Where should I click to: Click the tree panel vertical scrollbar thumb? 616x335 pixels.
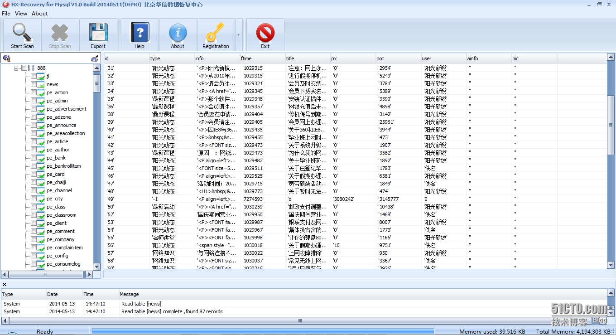(x=96, y=83)
